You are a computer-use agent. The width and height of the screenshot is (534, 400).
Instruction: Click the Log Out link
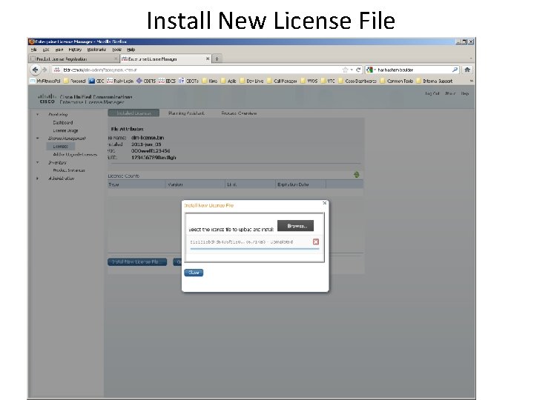[432, 93]
